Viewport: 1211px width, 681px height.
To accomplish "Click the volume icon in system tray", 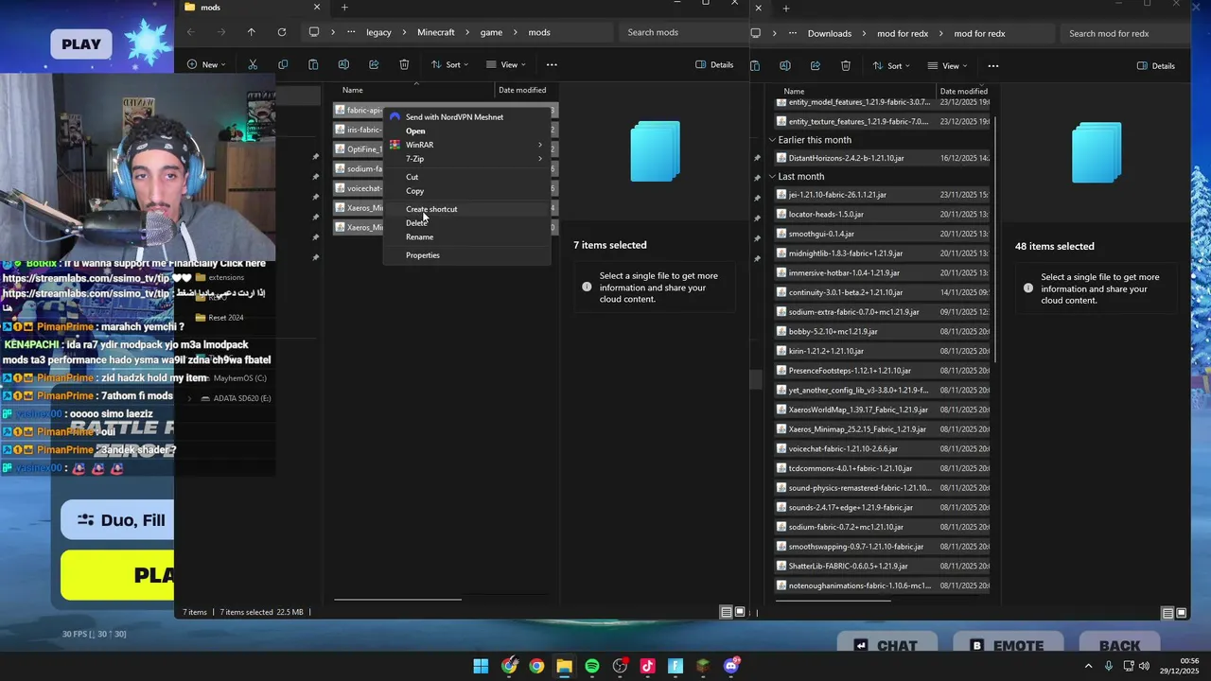I will point(1144,666).
